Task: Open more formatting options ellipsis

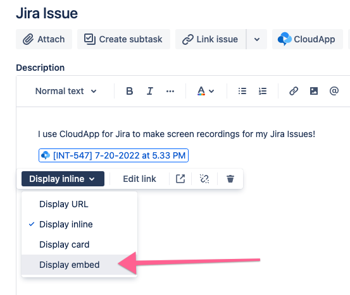Action: 170,91
